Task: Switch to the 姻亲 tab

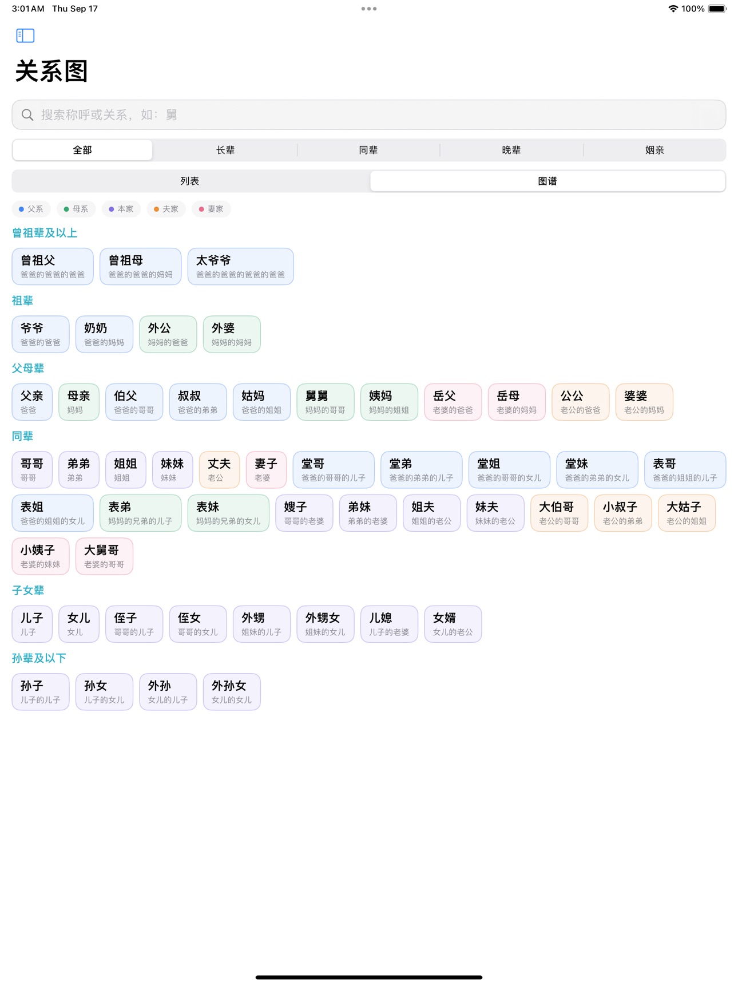Action: tap(654, 150)
